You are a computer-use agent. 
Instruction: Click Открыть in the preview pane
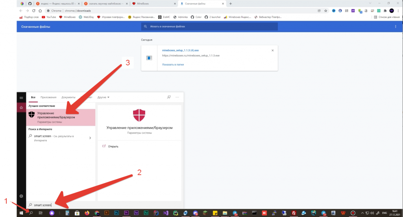tap(113, 146)
